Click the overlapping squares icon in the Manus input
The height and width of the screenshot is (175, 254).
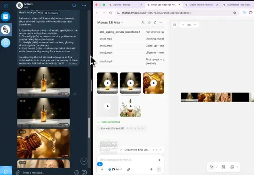click(x=128, y=169)
